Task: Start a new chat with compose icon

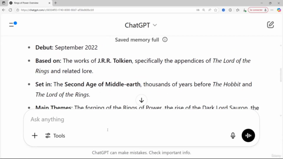Action: (x=270, y=25)
